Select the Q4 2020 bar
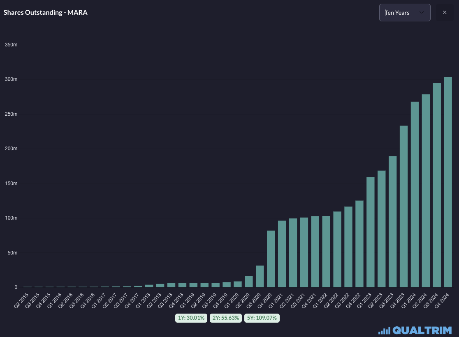This screenshot has width=459, height=337. [271, 259]
